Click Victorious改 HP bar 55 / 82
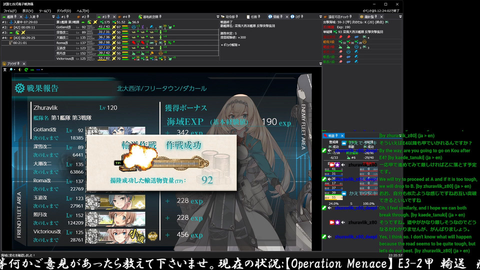The width and height of the screenshot is (480, 270). [104, 58]
